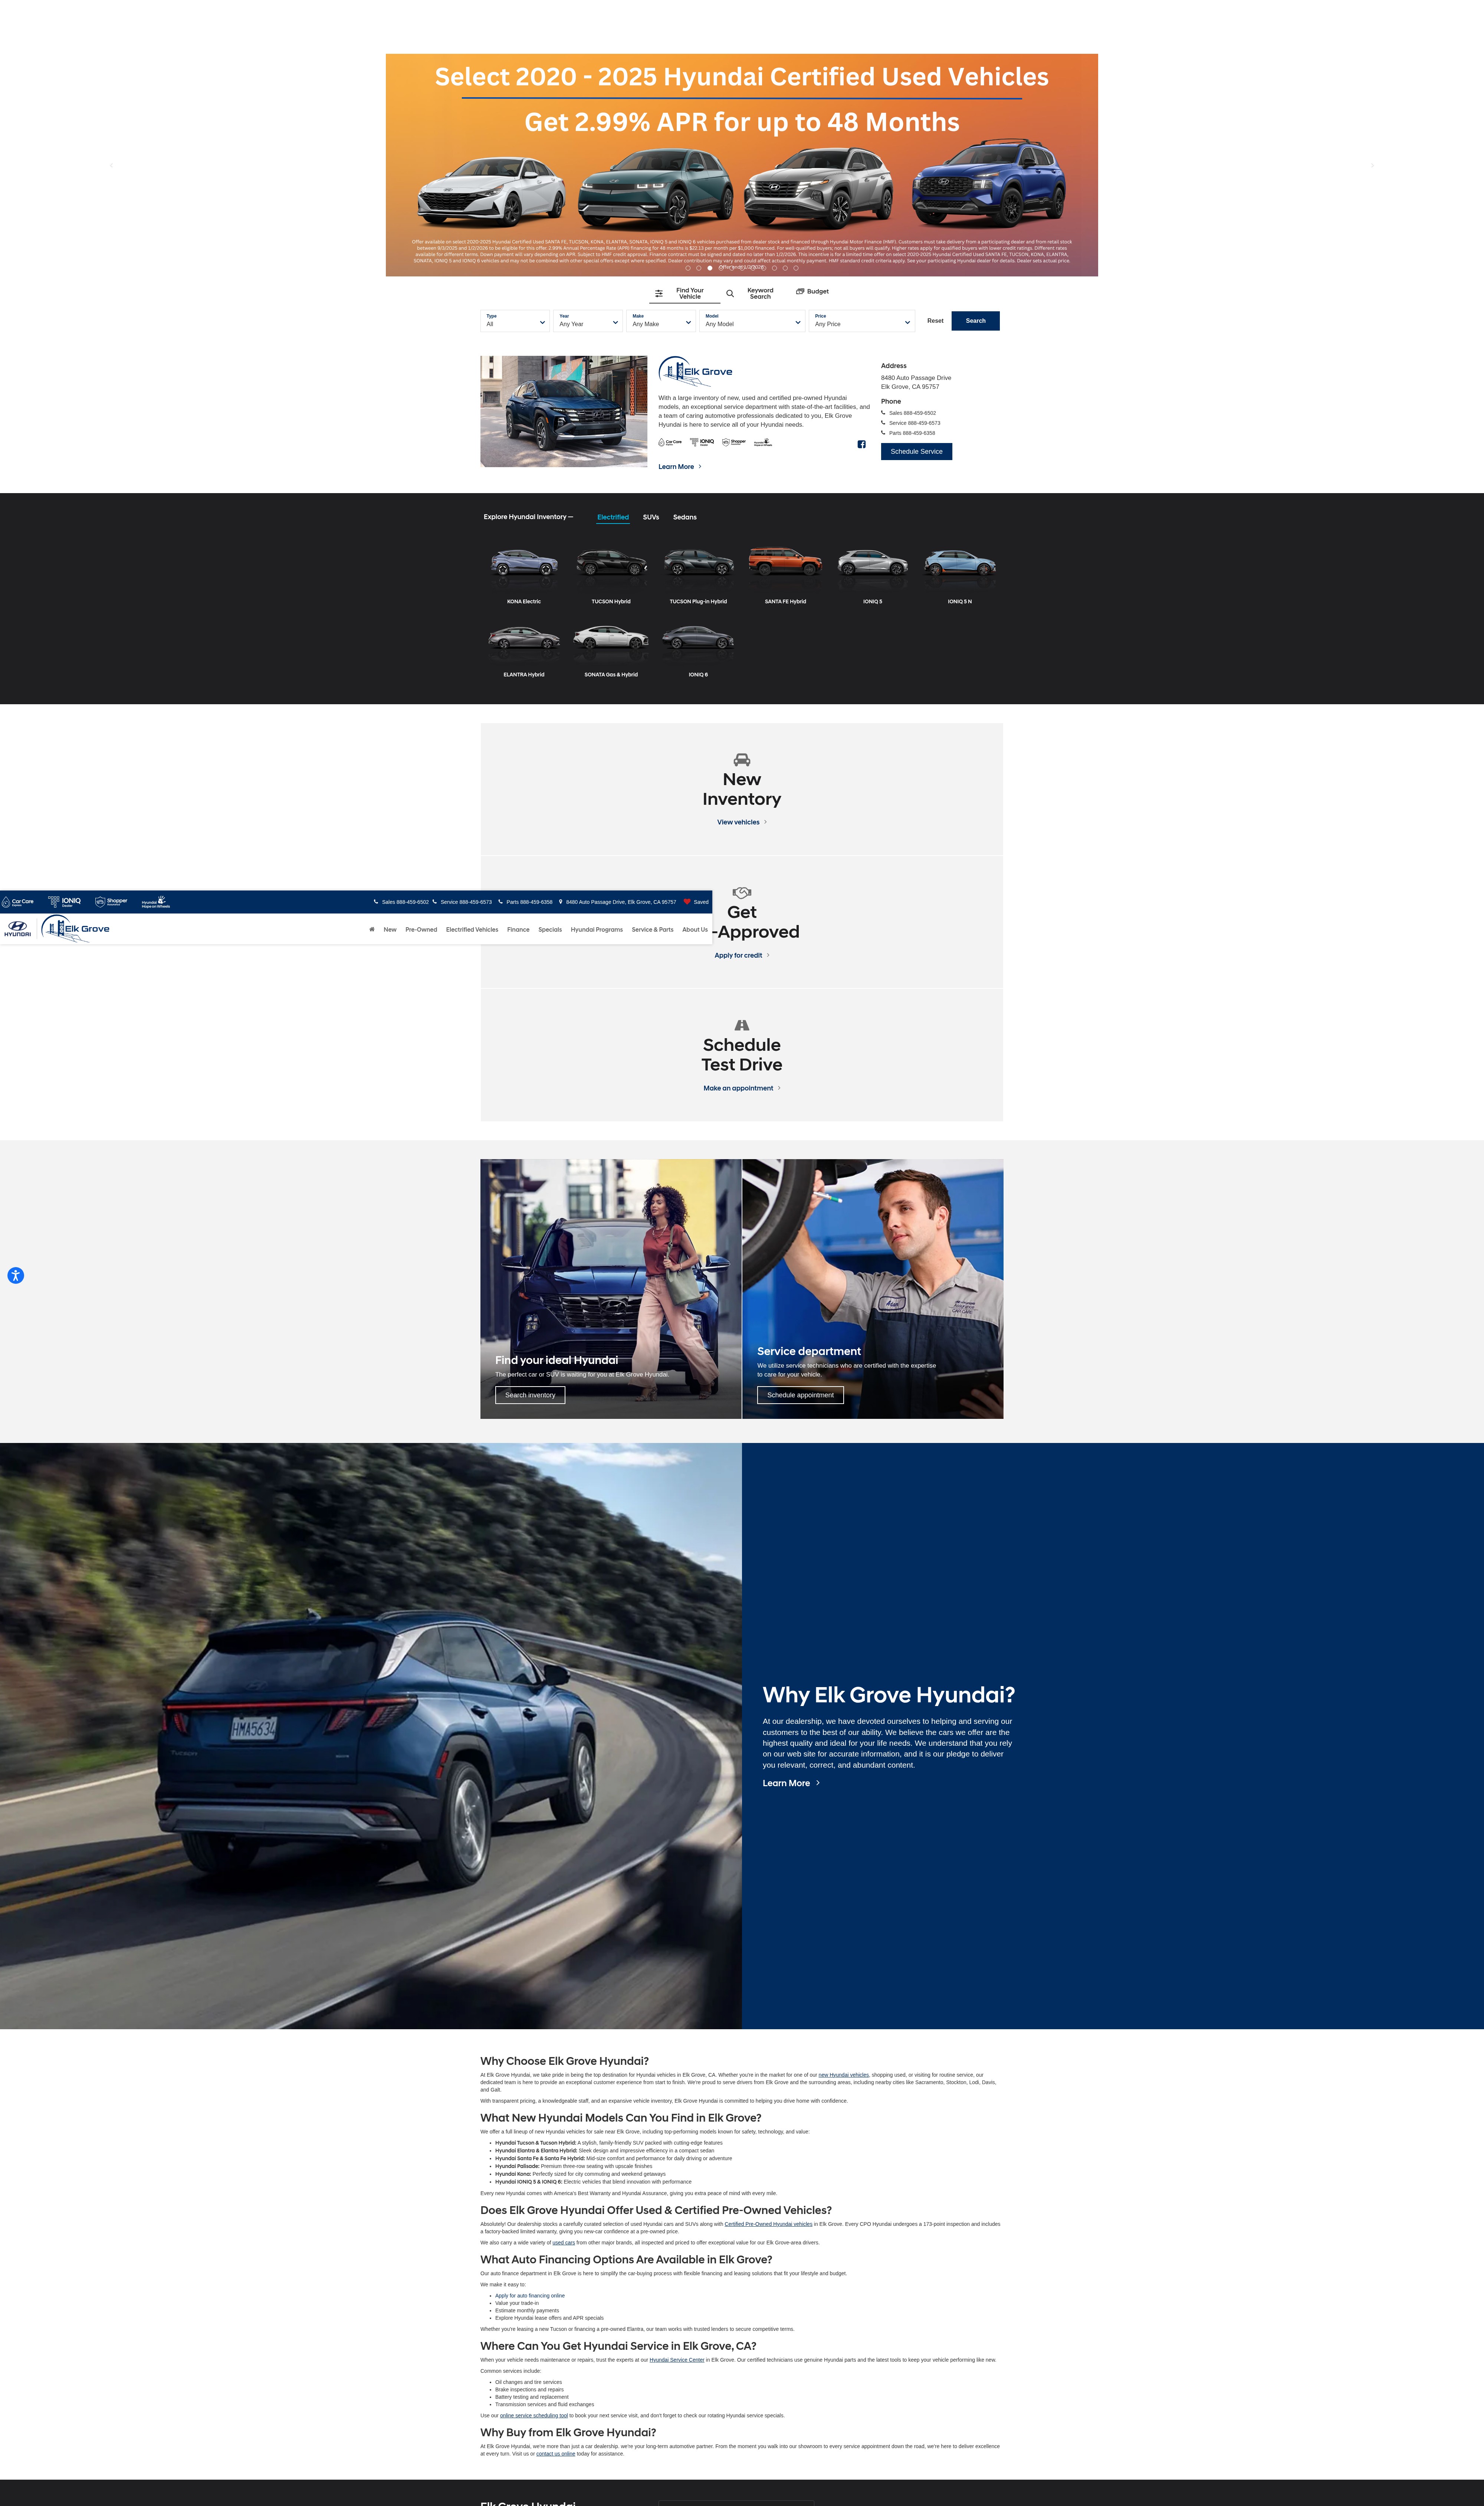Click Hyundai Hope on Wheels logo in top bar
The image size is (1484, 2506).
(x=156, y=902)
